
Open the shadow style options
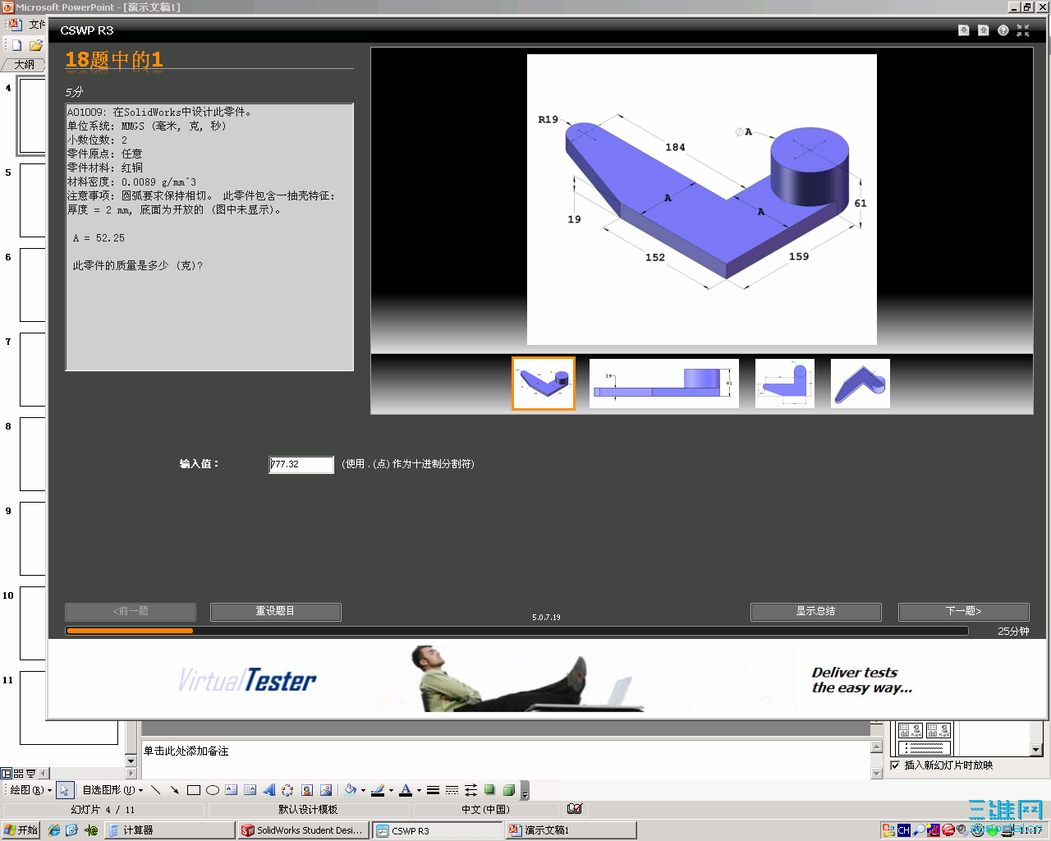(489, 790)
